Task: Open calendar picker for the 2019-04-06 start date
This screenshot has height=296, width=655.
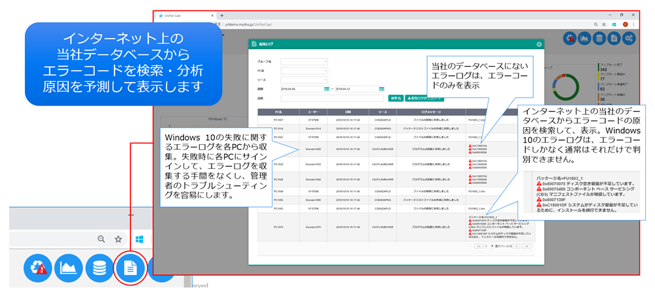Action: click(326, 88)
